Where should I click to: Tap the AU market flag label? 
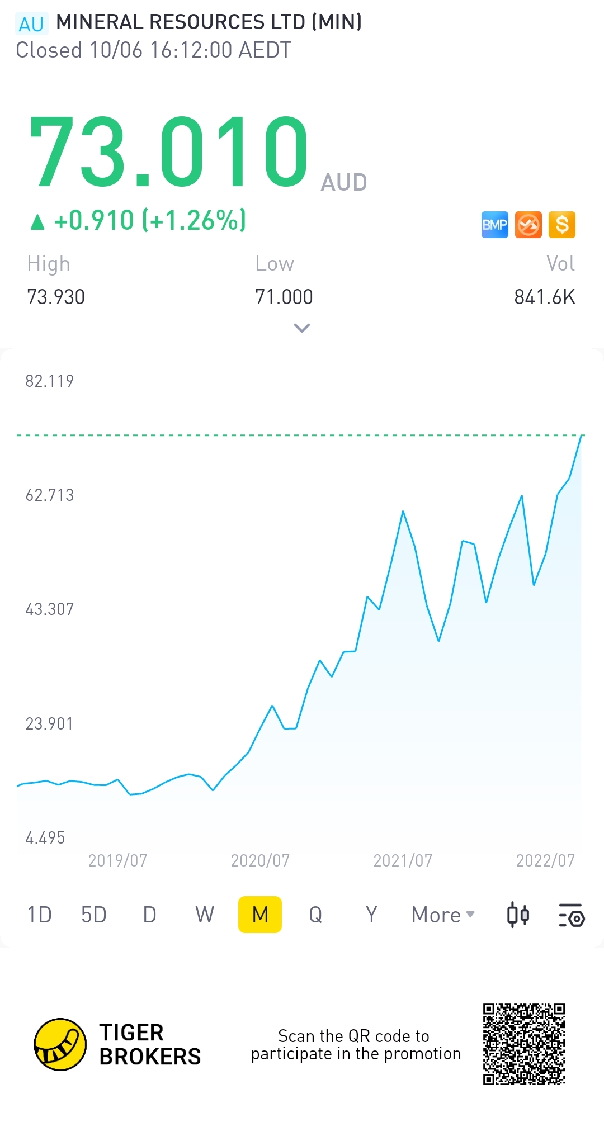pyautogui.click(x=31, y=24)
